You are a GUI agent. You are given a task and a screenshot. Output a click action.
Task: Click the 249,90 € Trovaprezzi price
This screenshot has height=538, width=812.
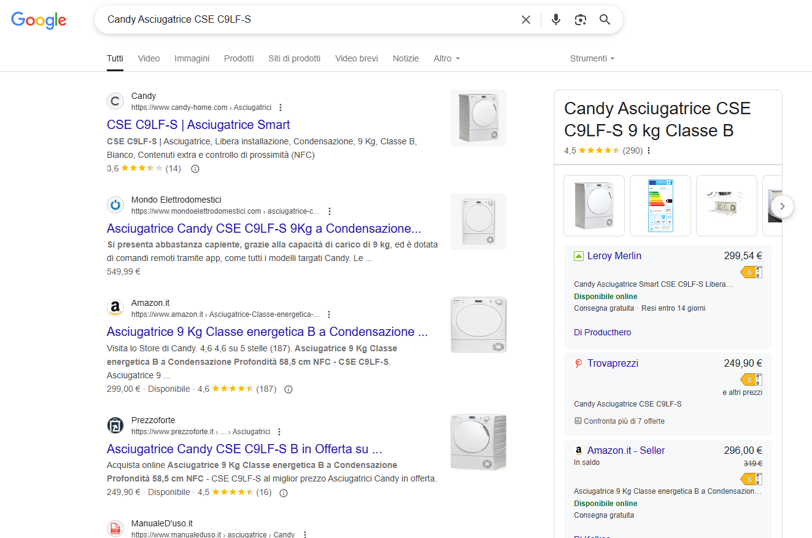pos(743,364)
